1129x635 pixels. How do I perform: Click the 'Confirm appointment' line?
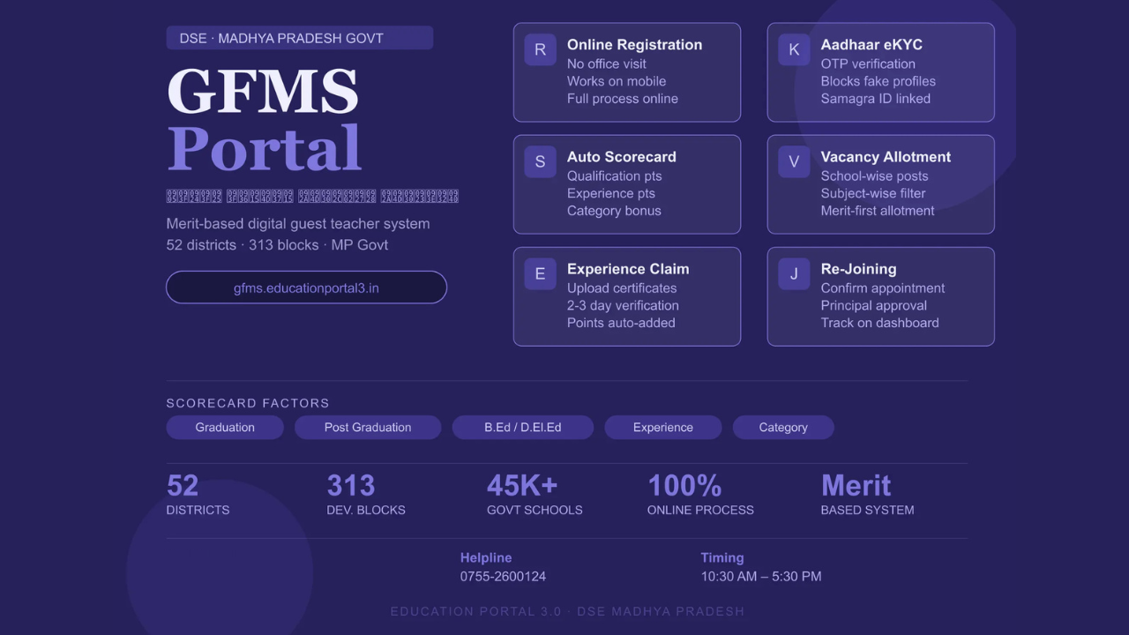point(883,288)
